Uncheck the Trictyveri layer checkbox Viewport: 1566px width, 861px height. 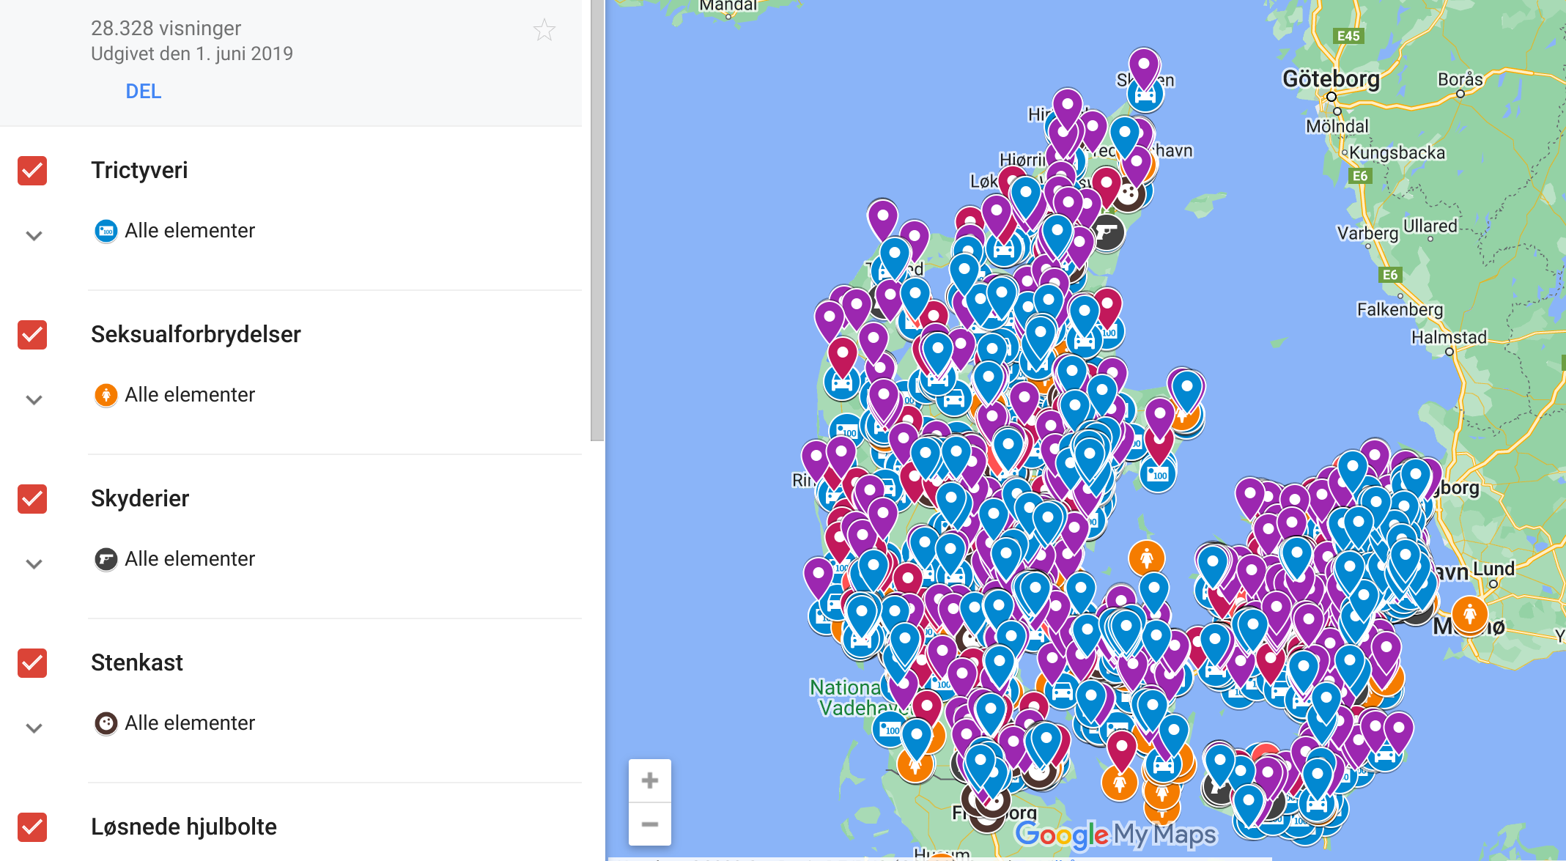[x=32, y=171]
